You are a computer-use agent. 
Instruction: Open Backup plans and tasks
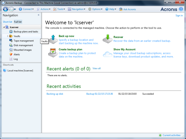tap(26, 32)
